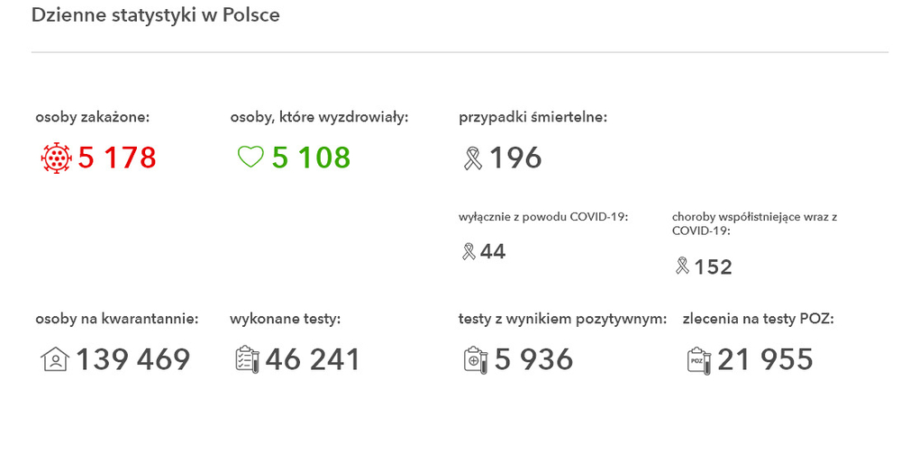Click the "wyłącznie z powodu COVID-19:" label
The image size is (901, 452).
pos(543,216)
